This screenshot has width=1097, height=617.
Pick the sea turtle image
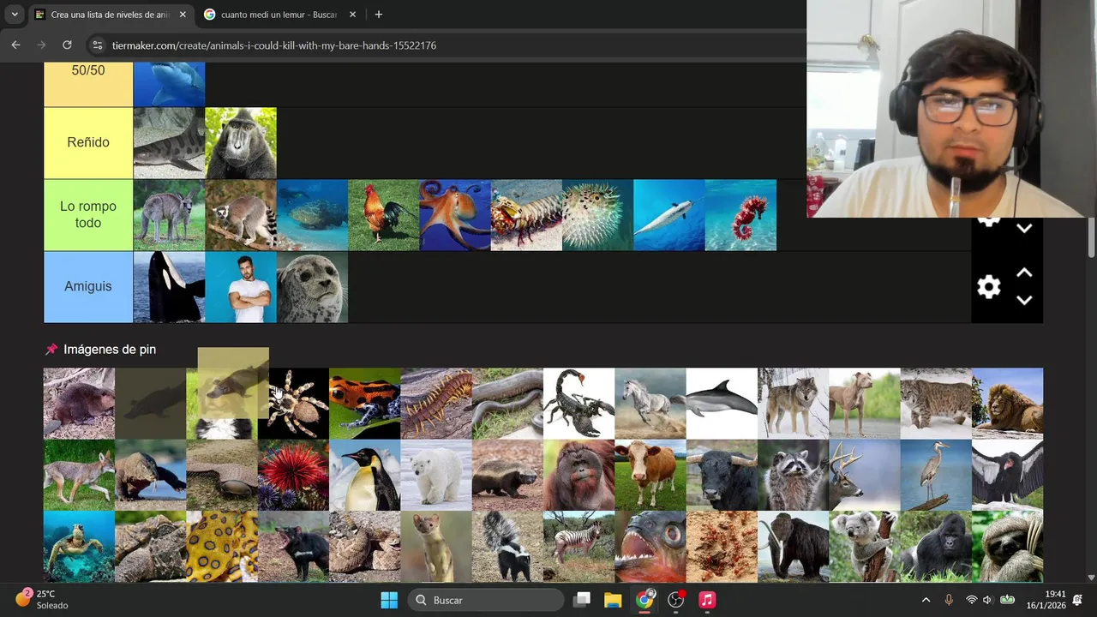point(79,547)
